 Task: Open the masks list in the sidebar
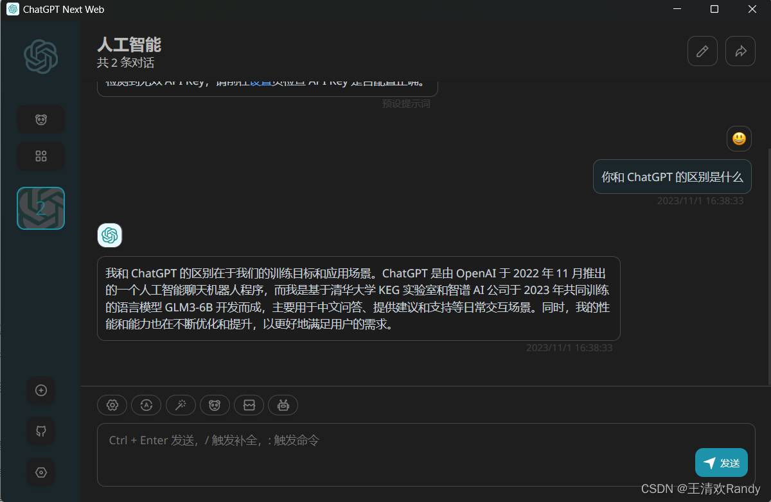click(41, 119)
